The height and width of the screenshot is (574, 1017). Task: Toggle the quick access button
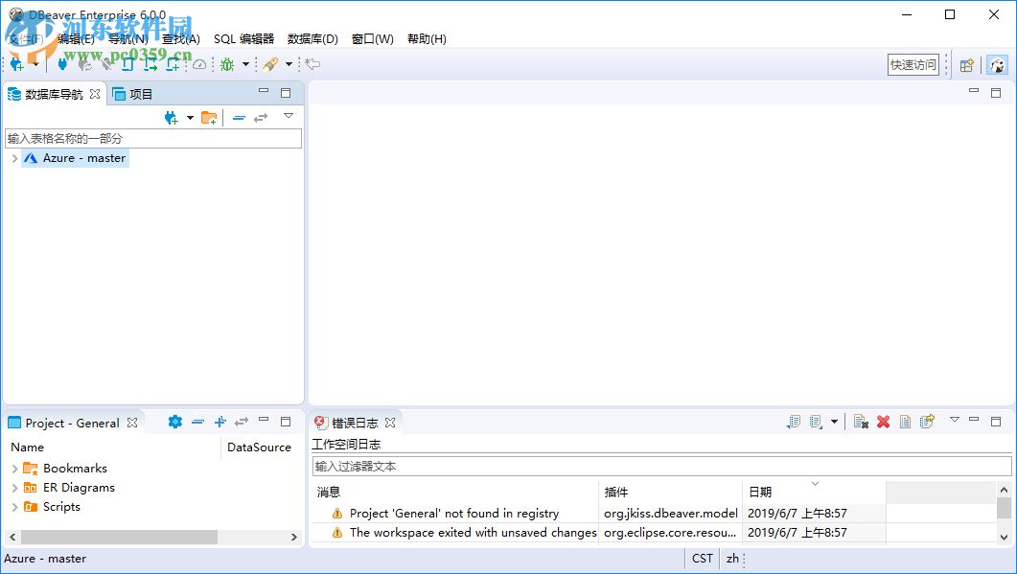tap(911, 64)
